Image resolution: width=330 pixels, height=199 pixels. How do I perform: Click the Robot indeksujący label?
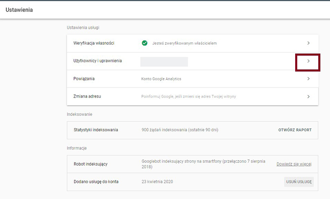(91, 164)
